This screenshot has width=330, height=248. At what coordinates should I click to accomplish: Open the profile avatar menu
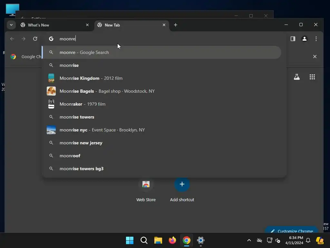click(x=305, y=39)
